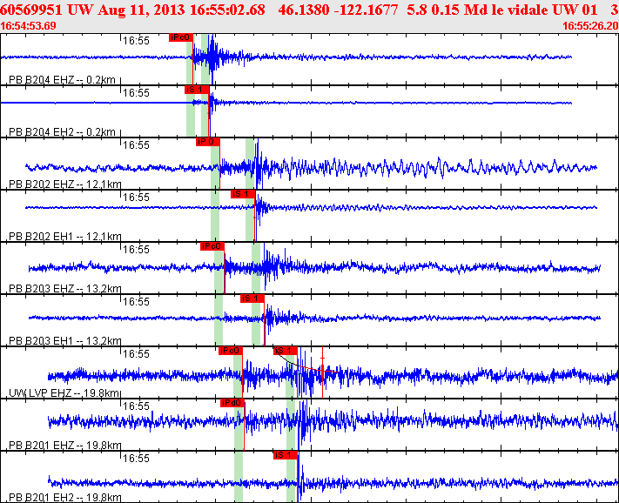Viewport: 619px width, 503px height.
Task: Click the iS 1 flag on B204 EH2
Action: click(197, 90)
